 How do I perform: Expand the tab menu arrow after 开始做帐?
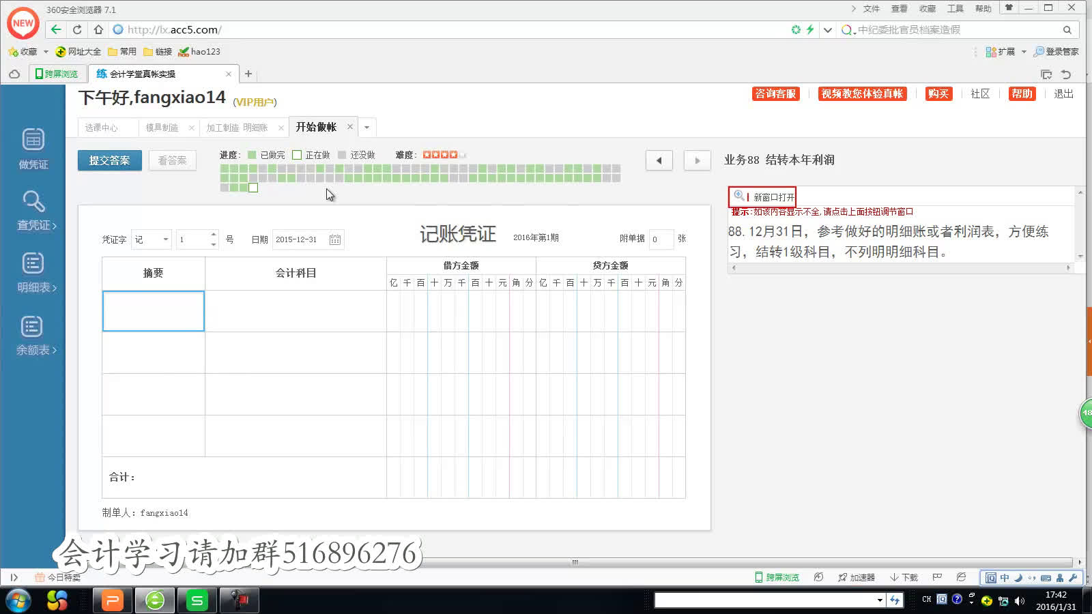367,127
